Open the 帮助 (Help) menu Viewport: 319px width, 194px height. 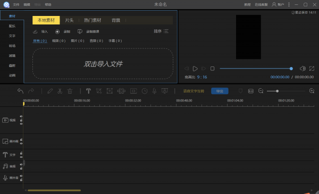[48, 4]
